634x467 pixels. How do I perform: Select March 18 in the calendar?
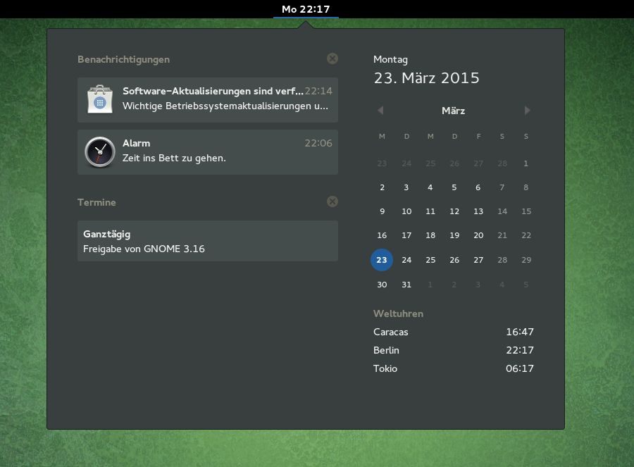tap(430, 235)
